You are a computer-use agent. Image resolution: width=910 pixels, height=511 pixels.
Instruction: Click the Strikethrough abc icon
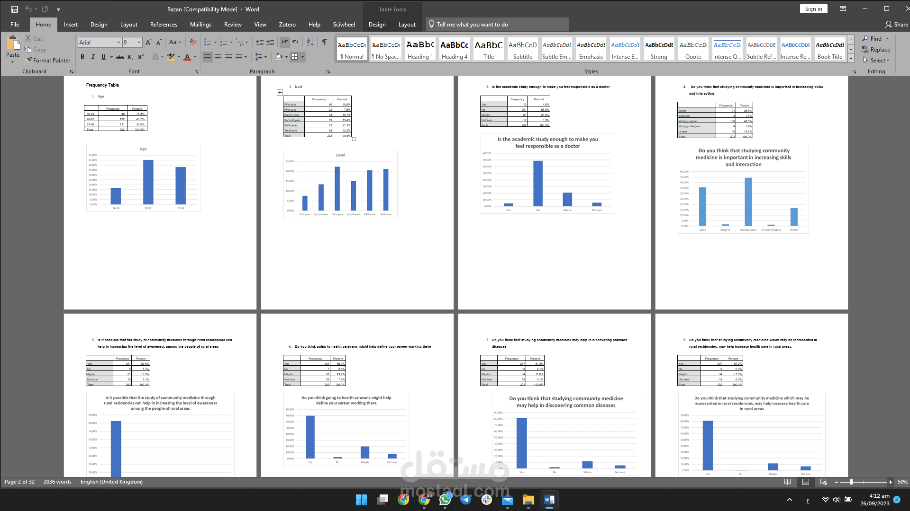click(120, 57)
